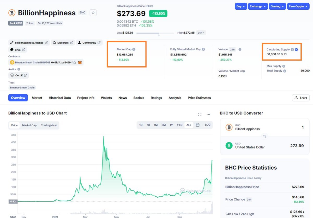Screen dimensions: 313x218
Task: Open the Gaming dropdown
Action: pyautogui.click(x=277, y=6)
